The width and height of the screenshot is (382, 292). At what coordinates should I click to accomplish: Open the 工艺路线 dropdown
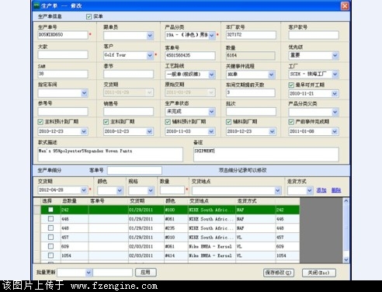pyautogui.click(x=212, y=75)
